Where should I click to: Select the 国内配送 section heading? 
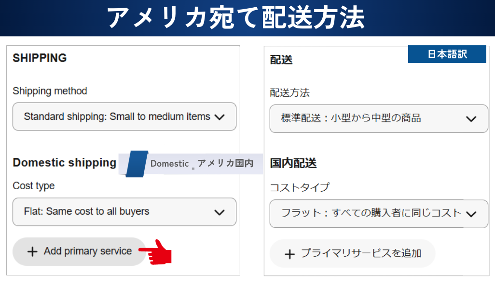(x=293, y=163)
